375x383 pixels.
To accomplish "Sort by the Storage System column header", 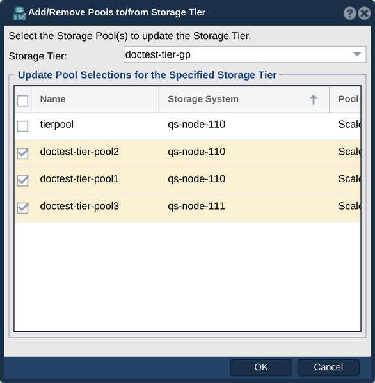I will coord(244,99).
